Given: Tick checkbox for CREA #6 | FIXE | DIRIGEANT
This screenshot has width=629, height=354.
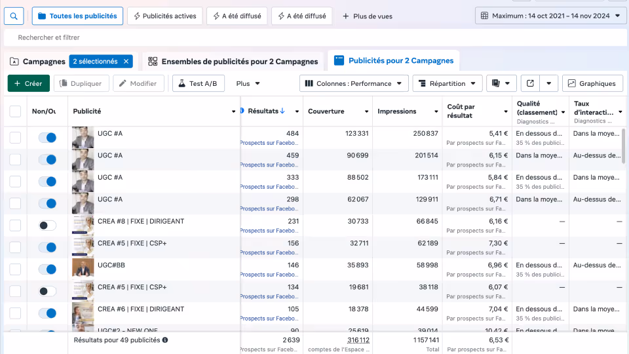Looking at the screenshot, I should [15, 313].
